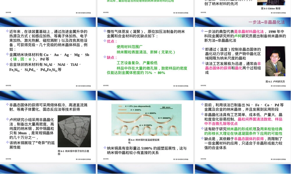Image resolution: width=291 pixels, height=174 pixels.
Task: Click the pink text 非晶态固体的获得 in the 缺点是 bullet
Action: (x=249, y=139)
